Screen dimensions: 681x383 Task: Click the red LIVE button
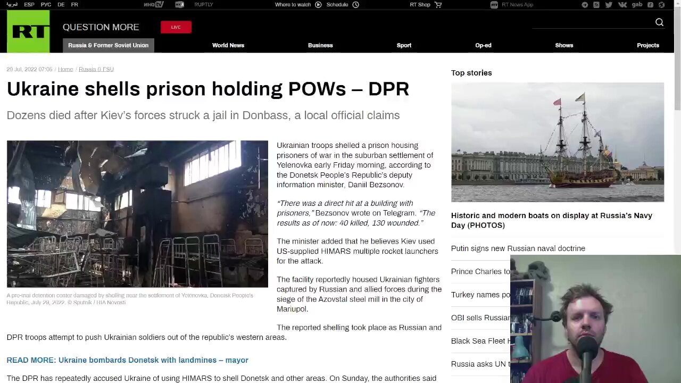click(x=176, y=27)
